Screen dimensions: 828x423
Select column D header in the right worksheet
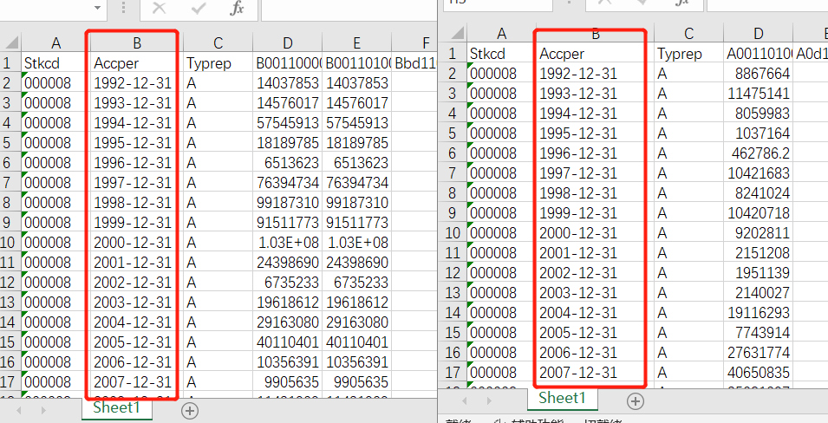[x=759, y=34]
